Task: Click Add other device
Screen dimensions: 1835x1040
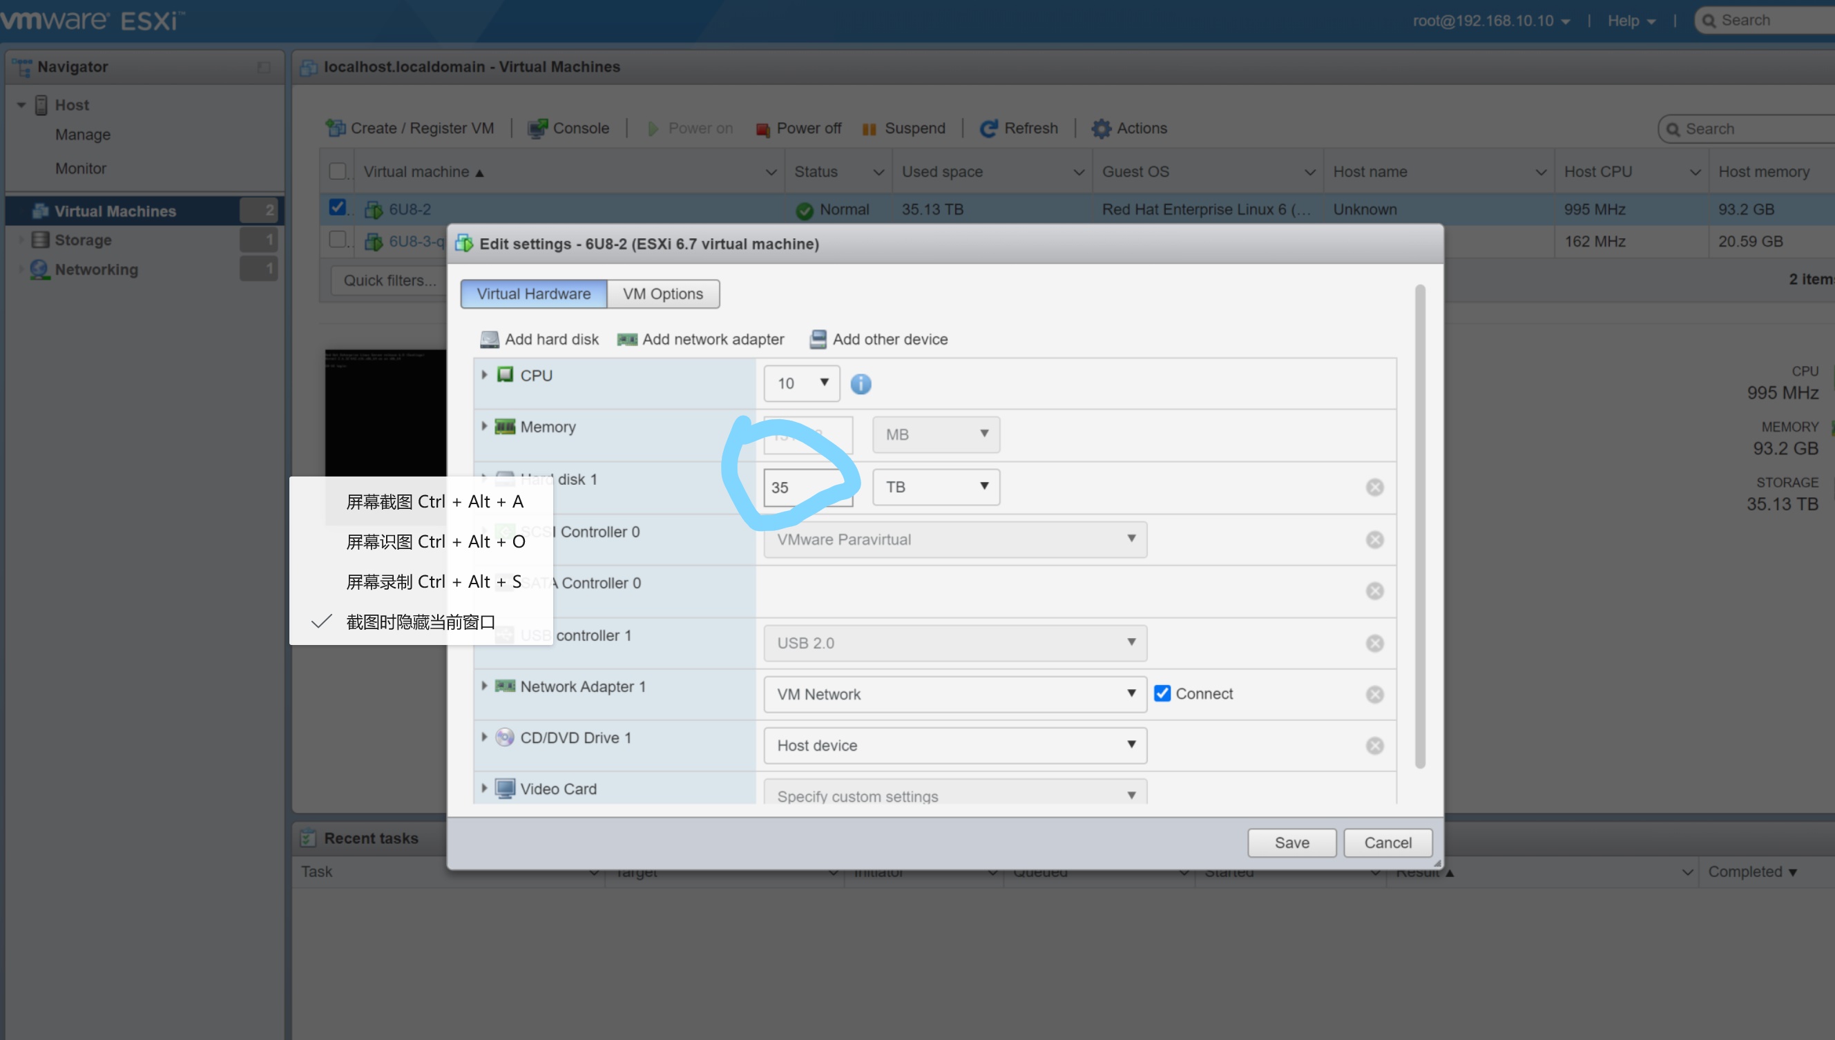Action: coord(878,339)
